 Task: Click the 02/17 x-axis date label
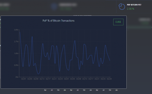click(48, 79)
